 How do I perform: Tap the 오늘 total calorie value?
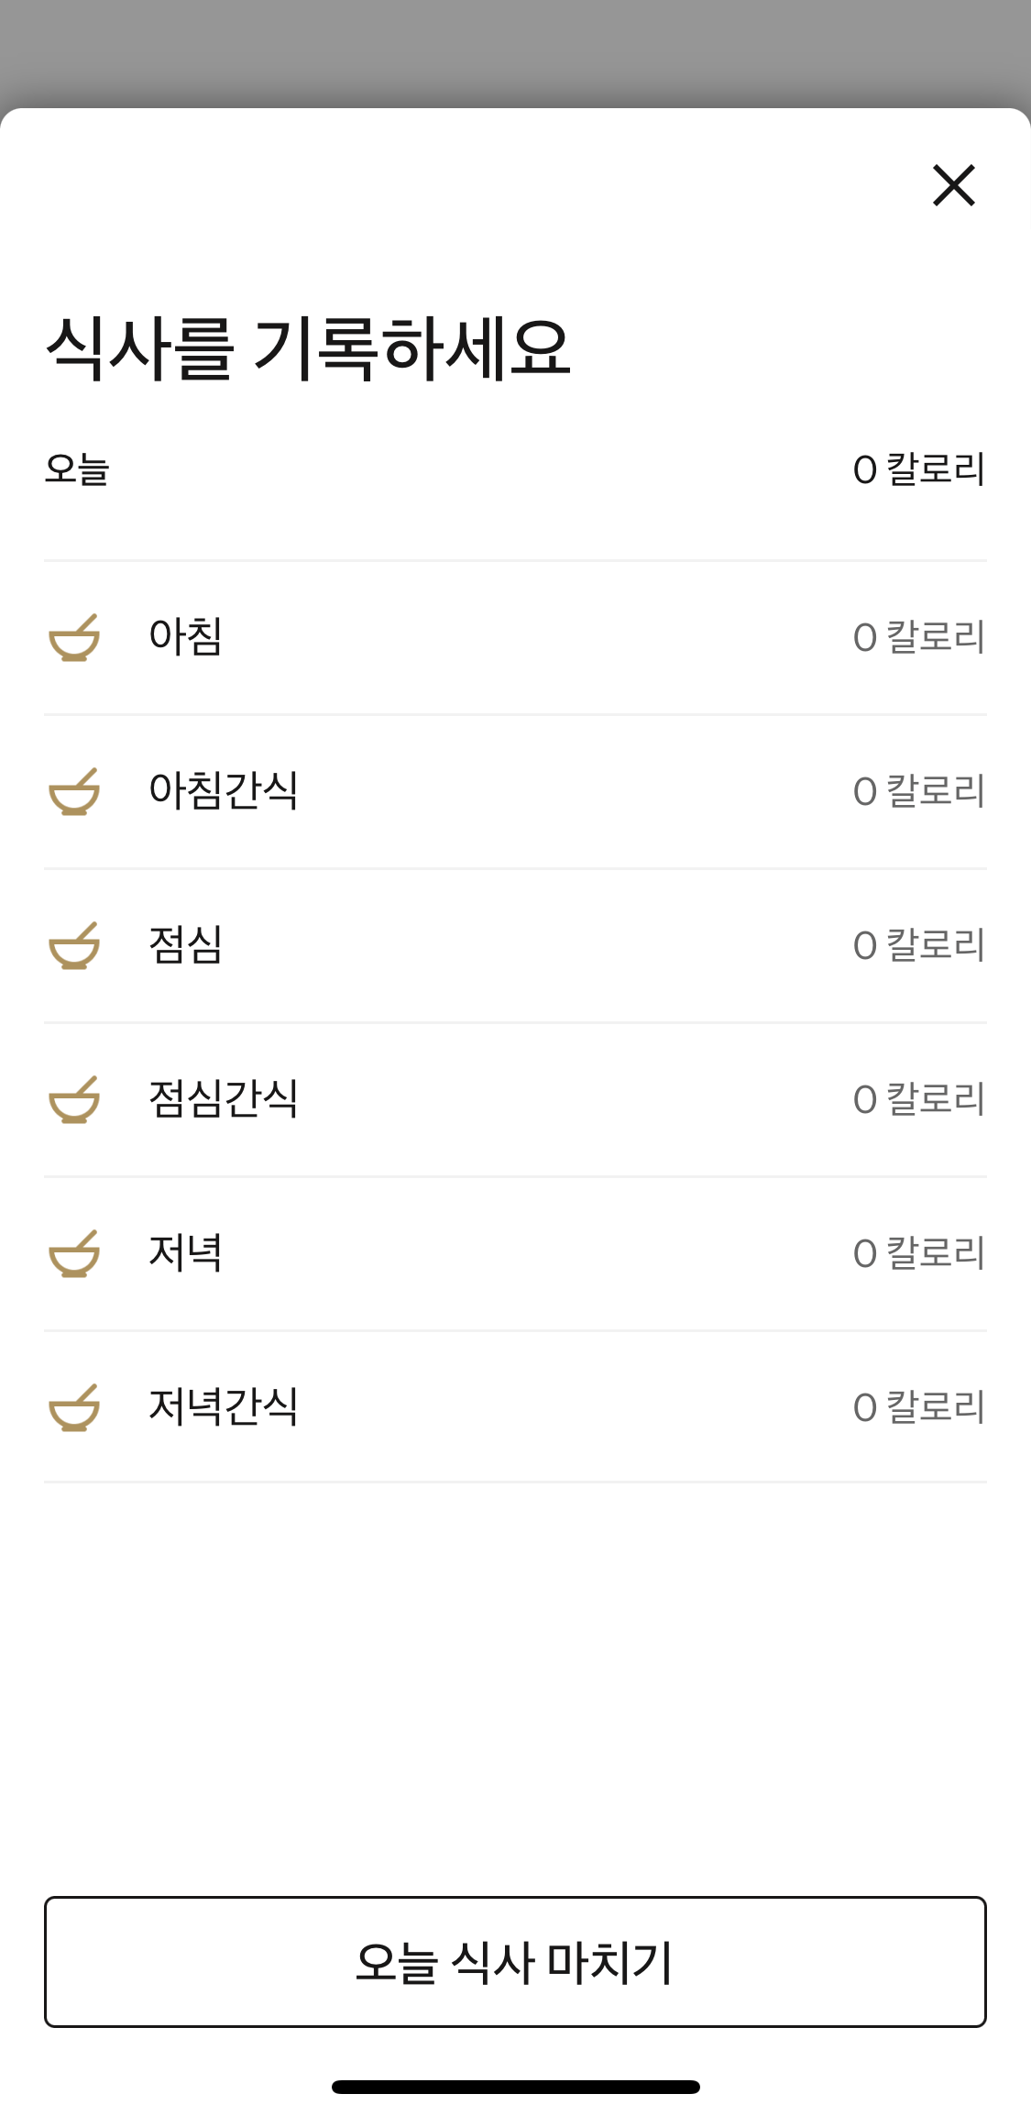coord(918,469)
